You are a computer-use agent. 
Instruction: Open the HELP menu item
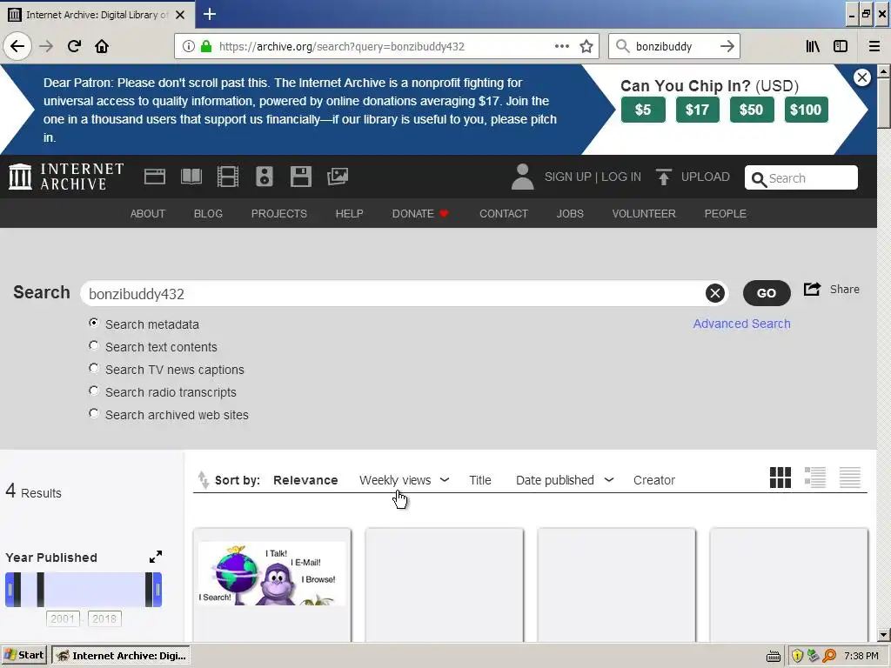pyautogui.click(x=349, y=214)
